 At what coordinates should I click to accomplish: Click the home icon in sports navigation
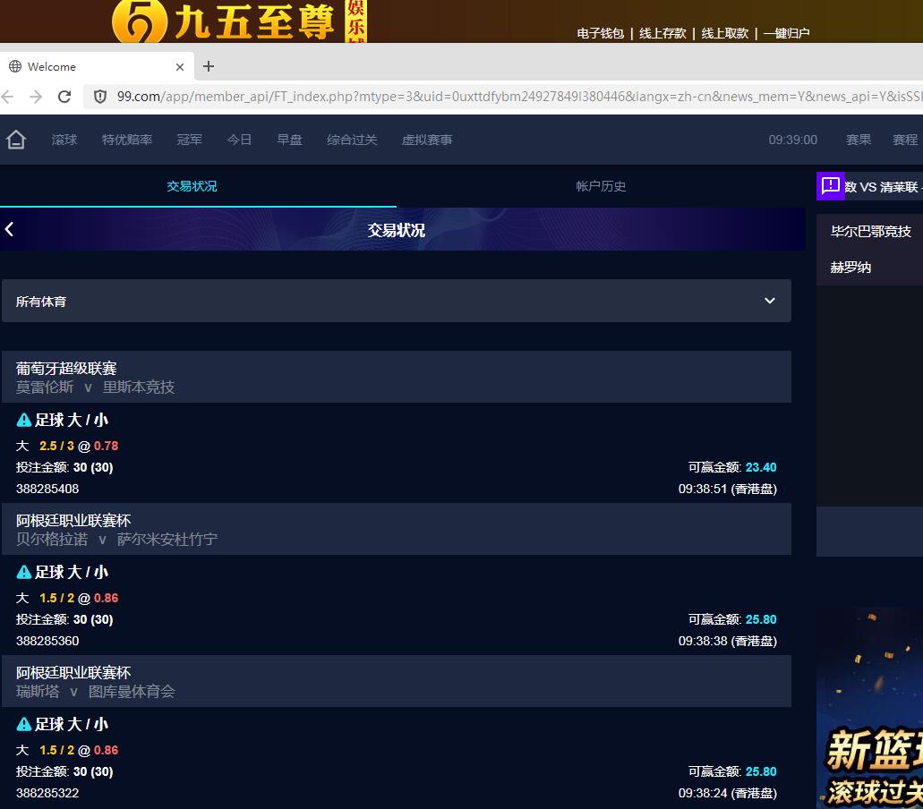(16, 140)
